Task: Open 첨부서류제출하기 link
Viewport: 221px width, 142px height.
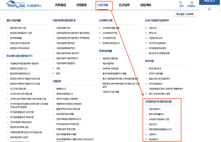Action: pyautogui.click(x=156, y=114)
